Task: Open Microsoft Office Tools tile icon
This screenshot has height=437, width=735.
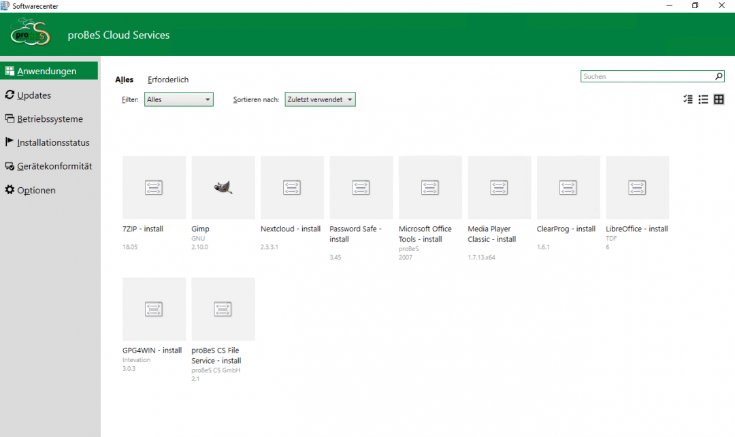Action: 430,188
